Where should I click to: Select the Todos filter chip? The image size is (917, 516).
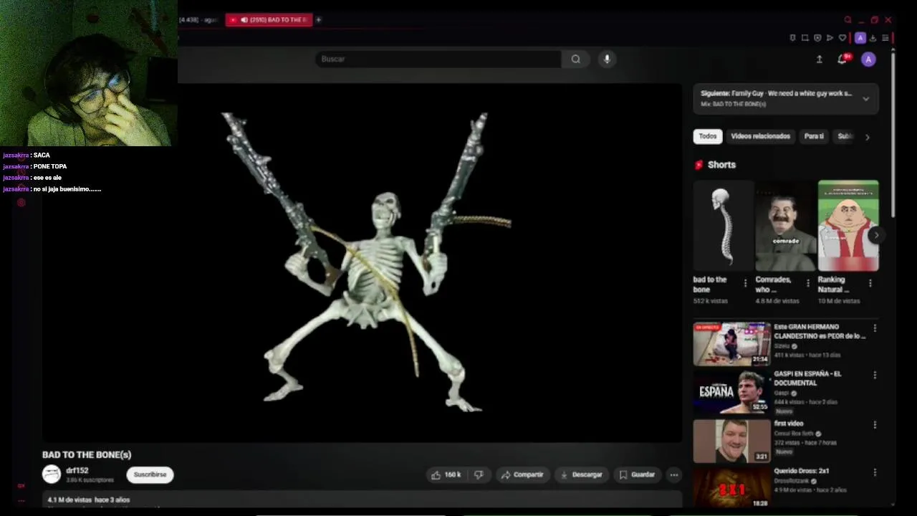coord(708,136)
